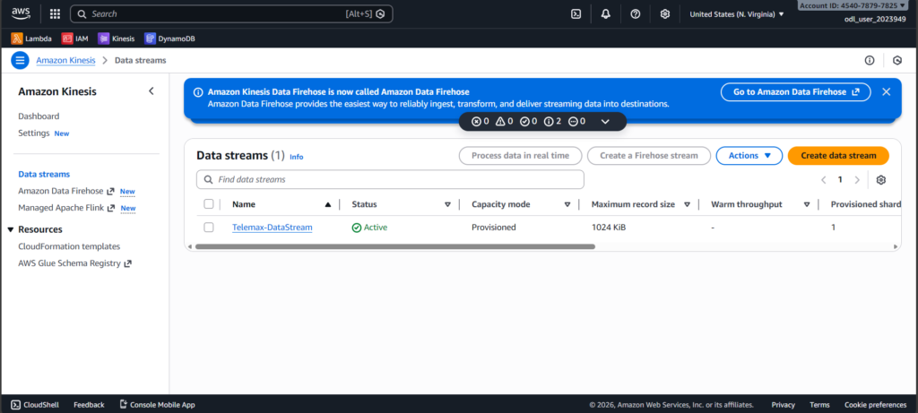Screen dimensions: 918x413
Task: Open the help question mark menu
Action: 636,14
